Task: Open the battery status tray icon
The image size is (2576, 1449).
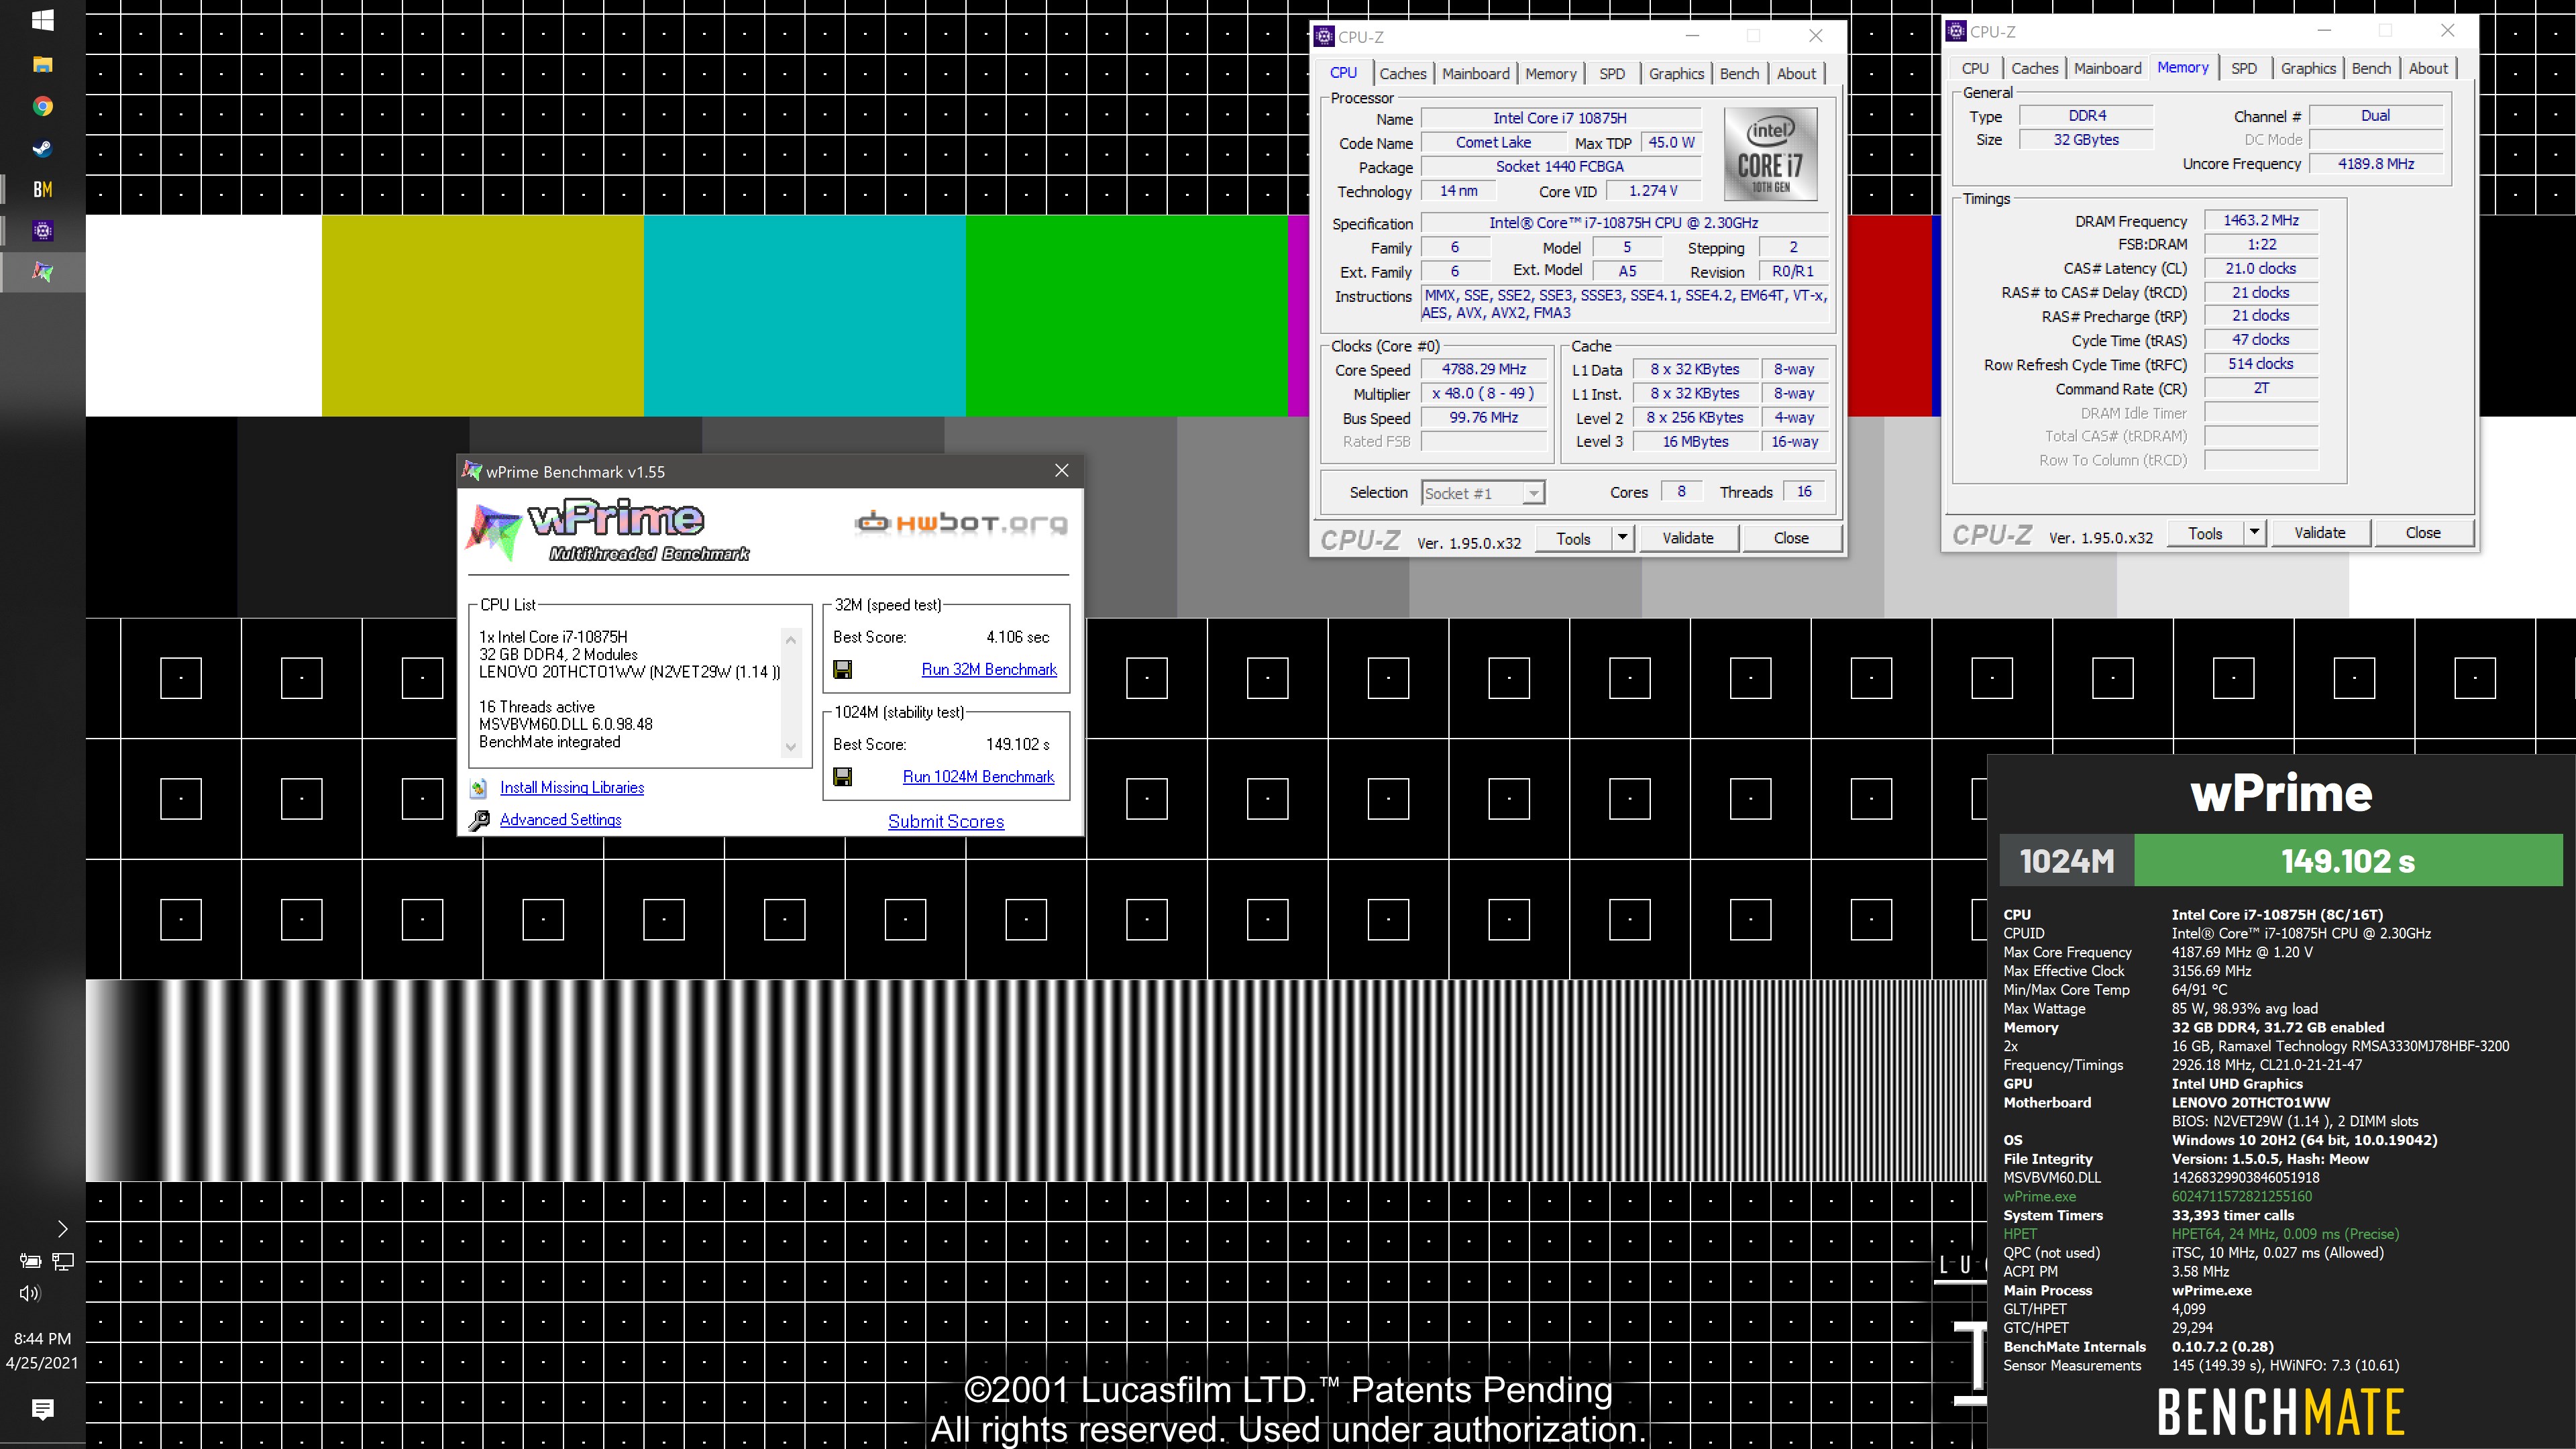Action: [x=30, y=1261]
